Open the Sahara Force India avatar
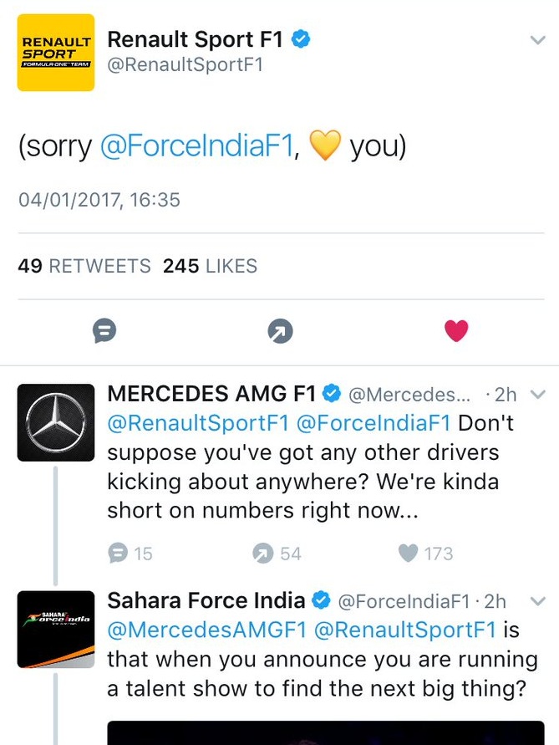559x745 pixels. tap(56, 630)
